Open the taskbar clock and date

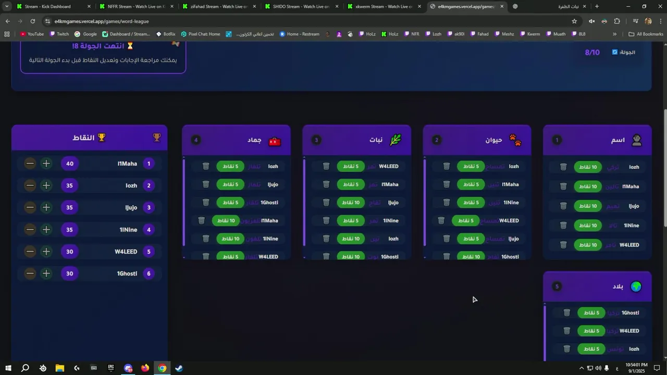click(x=636, y=368)
